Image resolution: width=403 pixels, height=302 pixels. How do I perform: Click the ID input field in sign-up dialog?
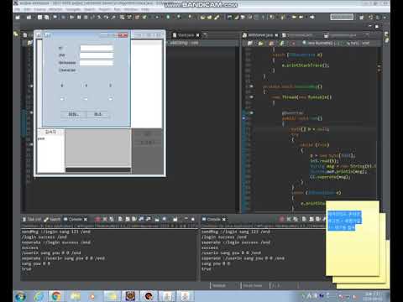click(x=97, y=48)
